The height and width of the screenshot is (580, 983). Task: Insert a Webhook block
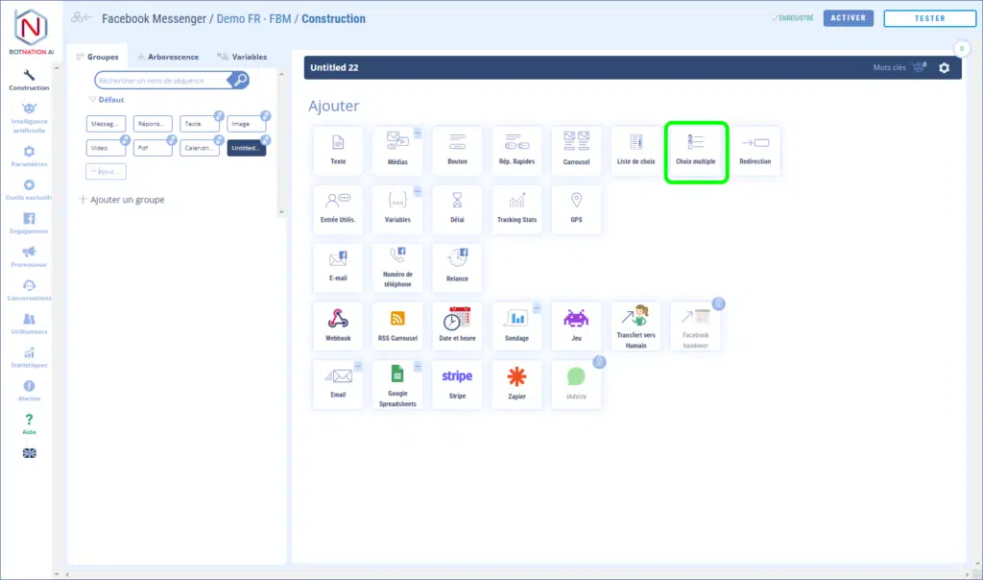pos(338,326)
